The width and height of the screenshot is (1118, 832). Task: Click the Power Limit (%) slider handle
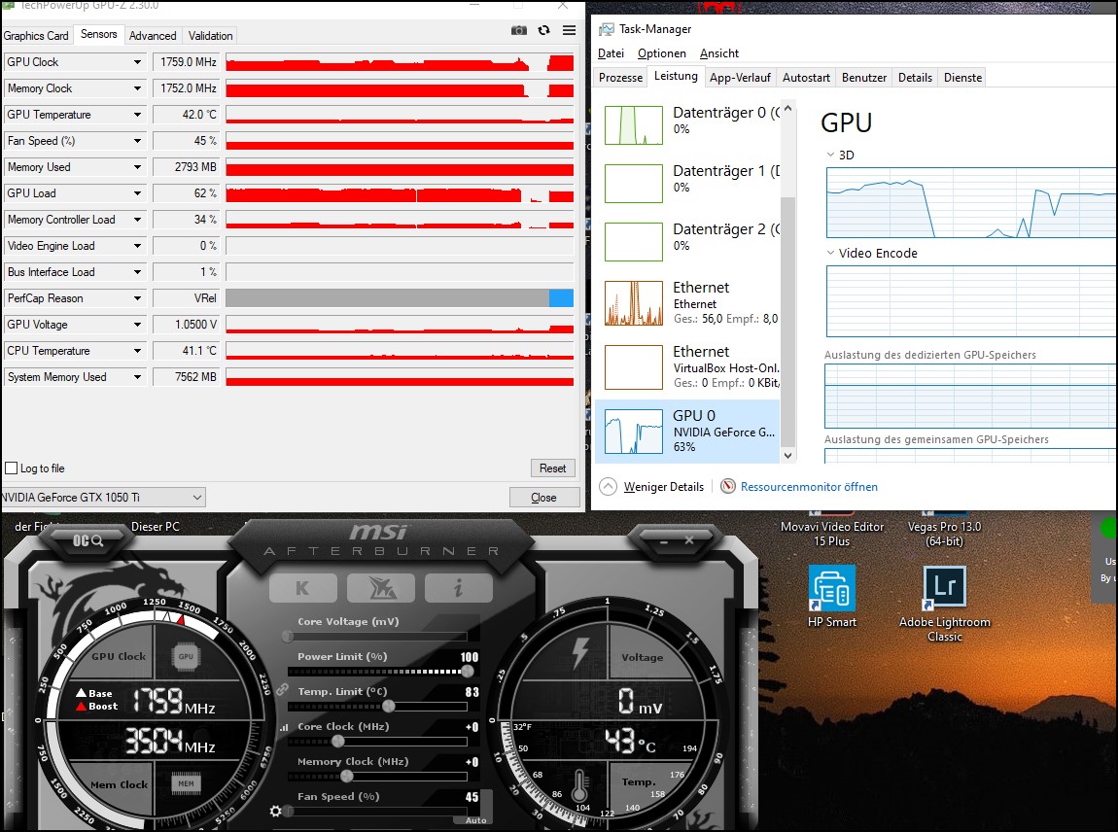[468, 671]
